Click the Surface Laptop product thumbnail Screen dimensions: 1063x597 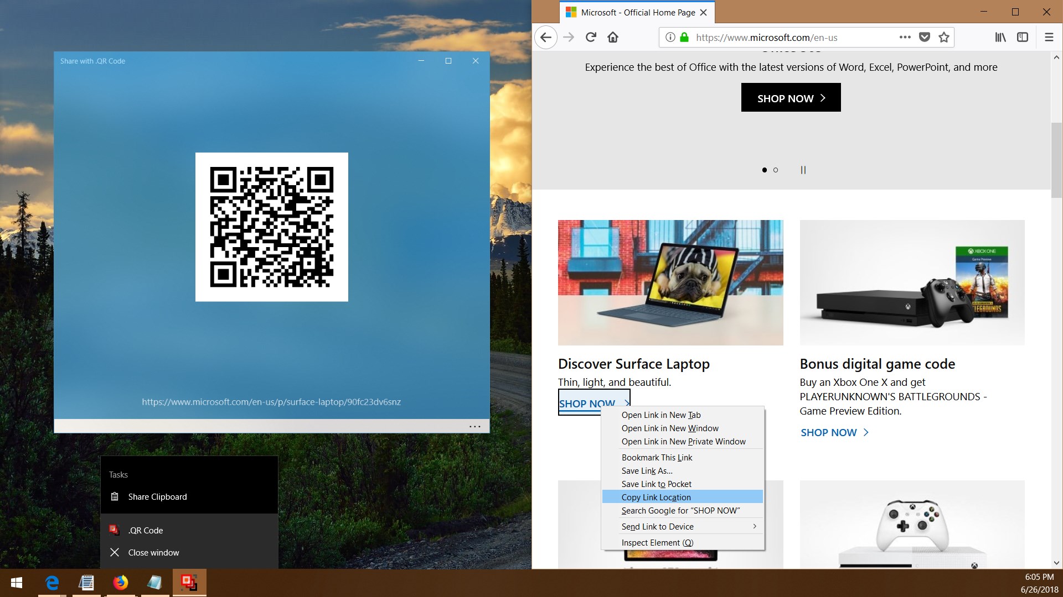[x=670, y=282]
